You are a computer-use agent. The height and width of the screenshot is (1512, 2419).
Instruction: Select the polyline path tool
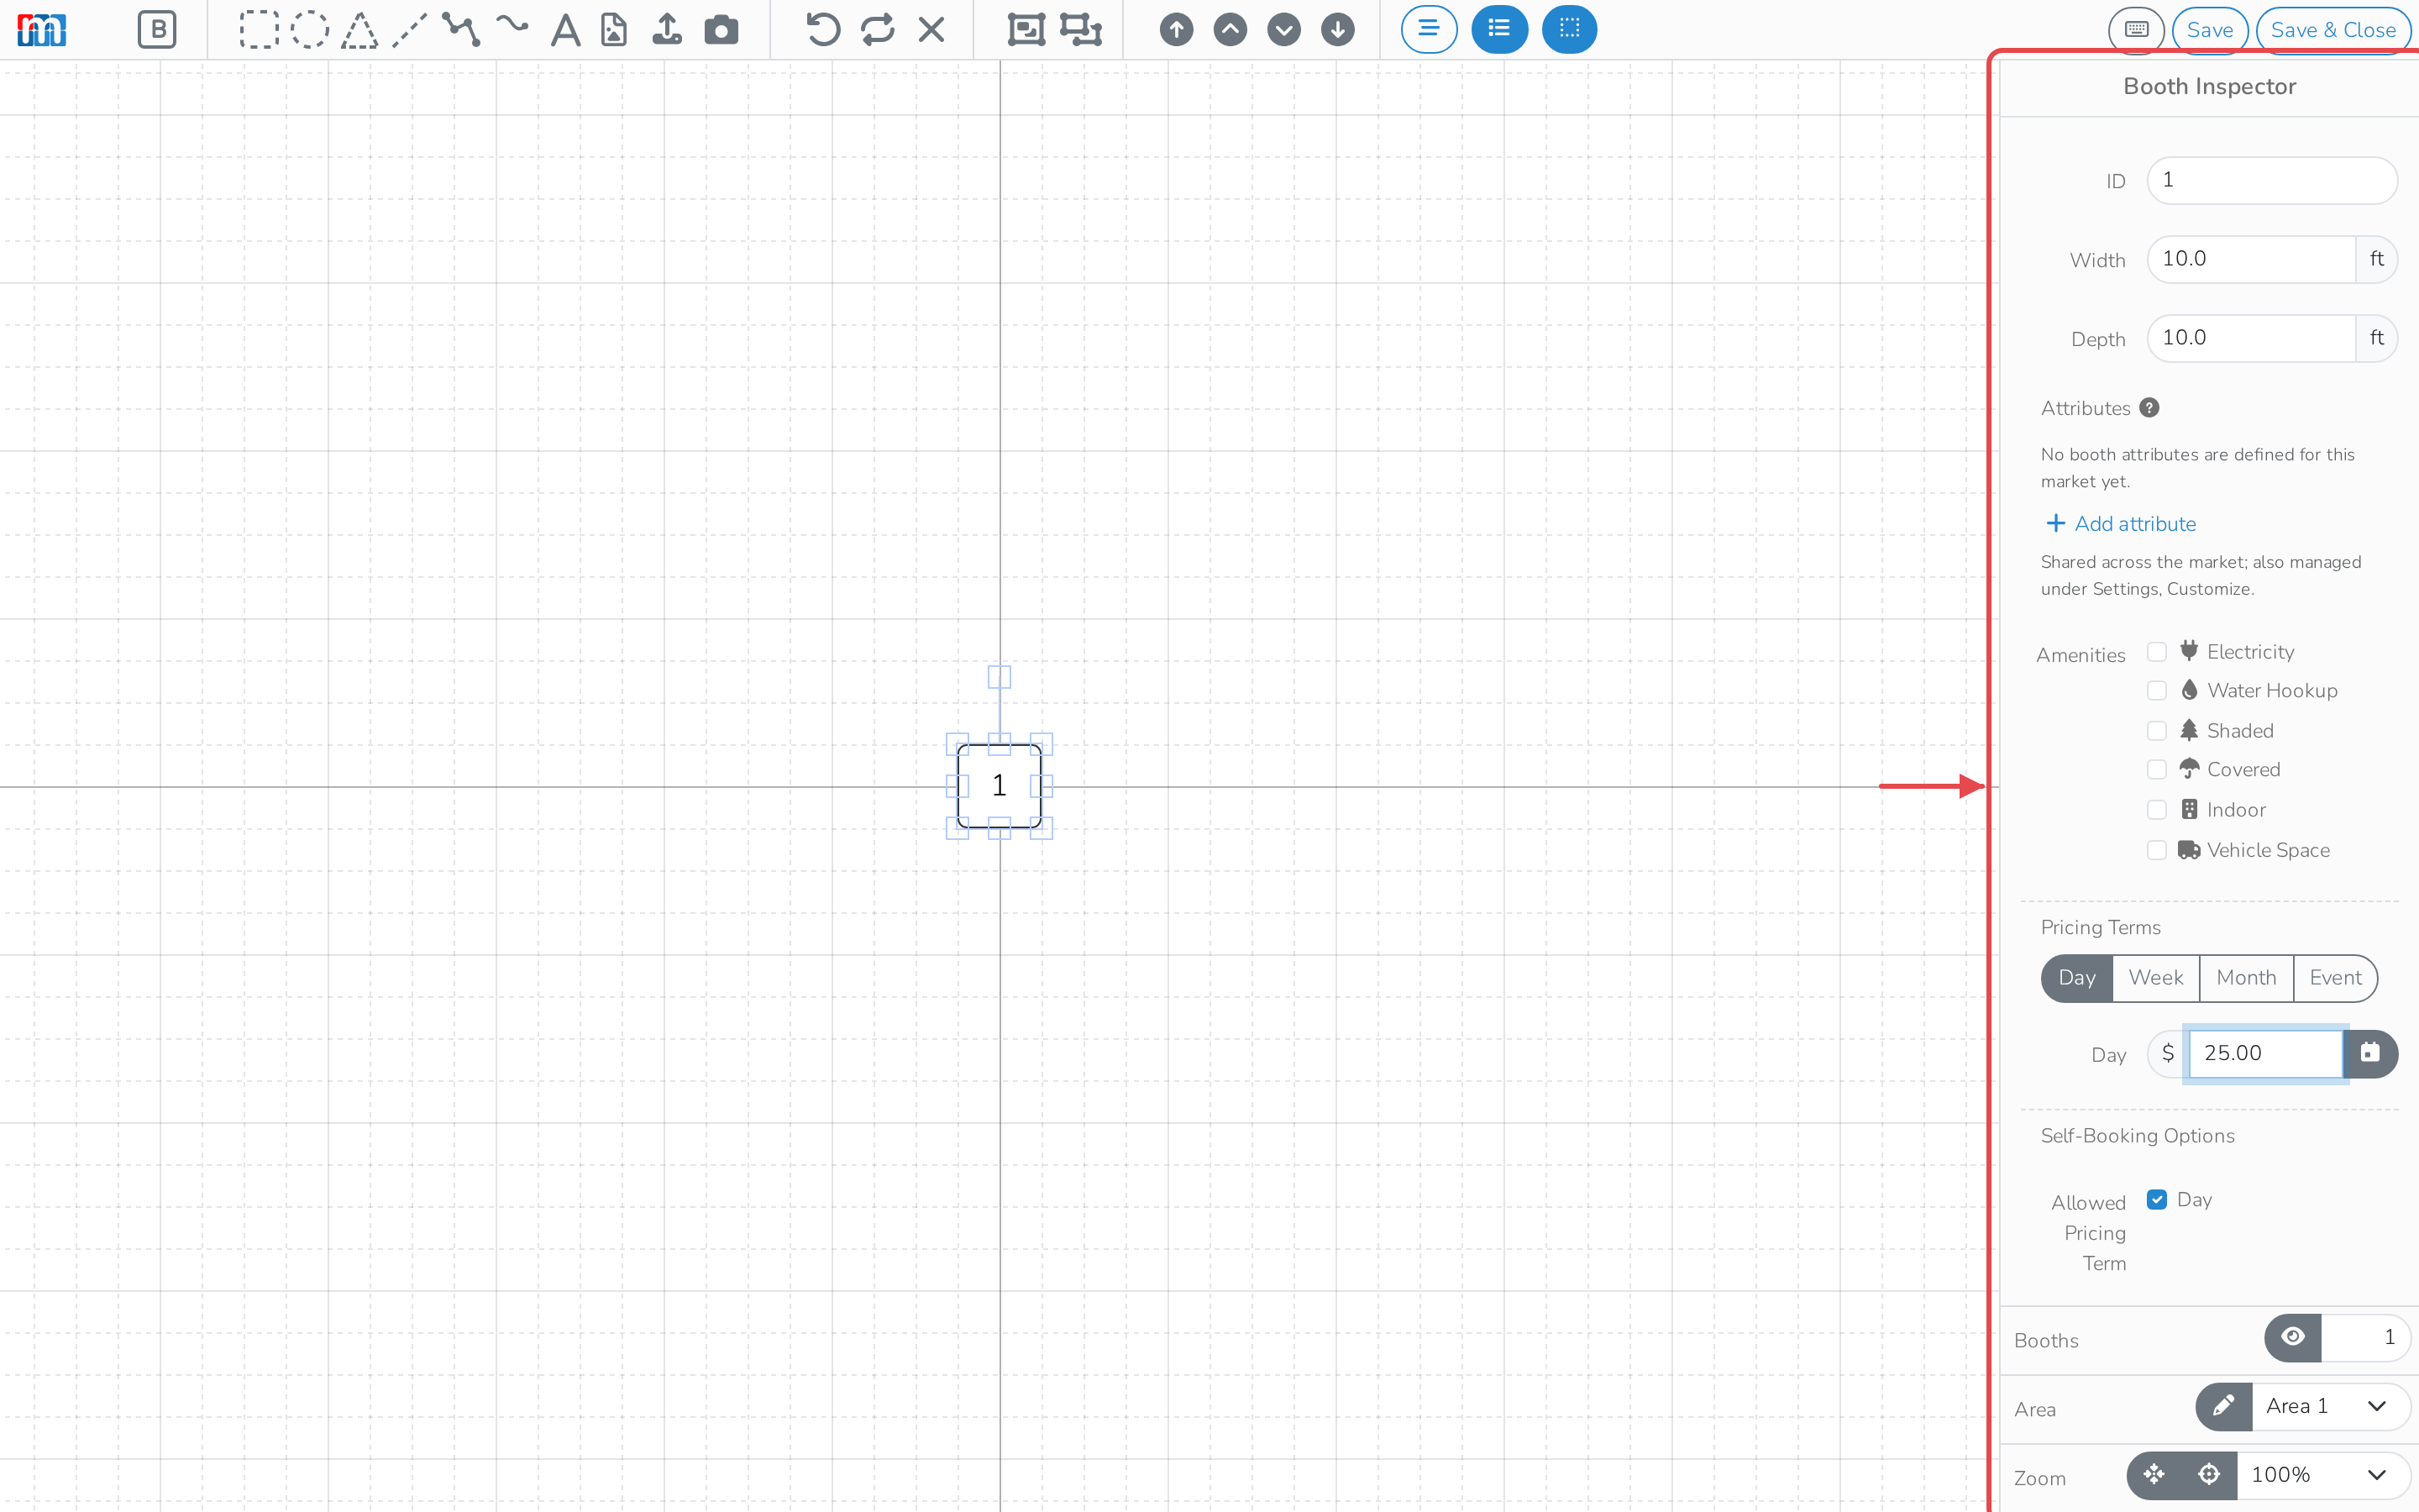tap(461, 30)
